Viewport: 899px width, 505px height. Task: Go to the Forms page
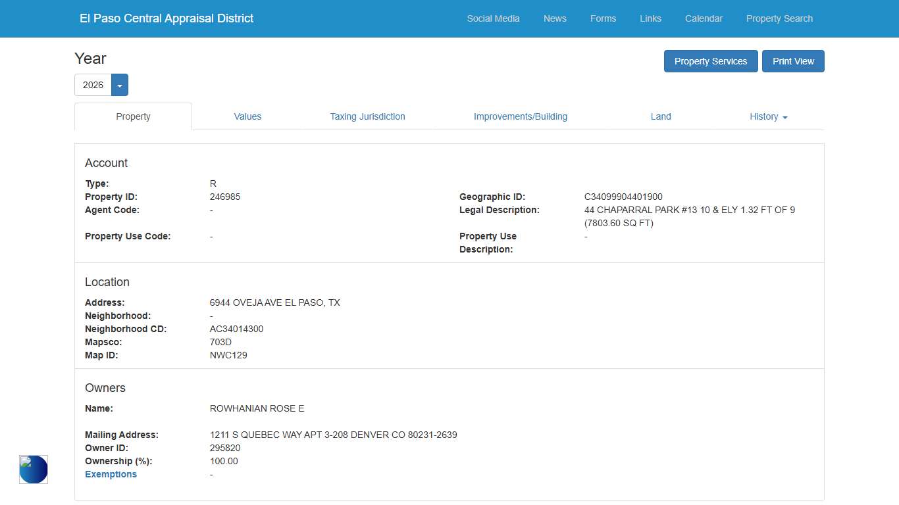[x=603, y=18]
